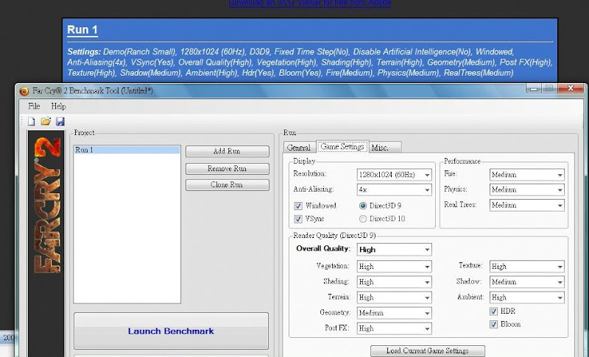Expand the Post FX dropdown
The width and height of the screenshot is (589, 357).
pyautogui.click(x=394, y=328)
